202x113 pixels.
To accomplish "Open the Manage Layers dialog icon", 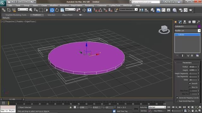I will [x=152, y=10].
